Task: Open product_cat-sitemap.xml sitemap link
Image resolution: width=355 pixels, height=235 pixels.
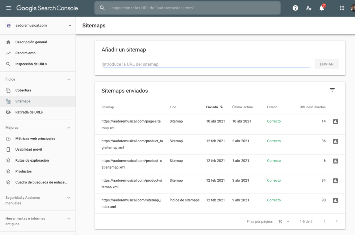Action: click(131, 164)
